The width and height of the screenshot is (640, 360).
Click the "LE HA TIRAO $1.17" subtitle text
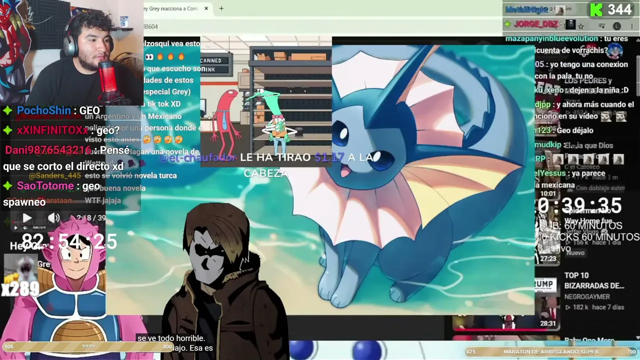(x=292, y=157)
